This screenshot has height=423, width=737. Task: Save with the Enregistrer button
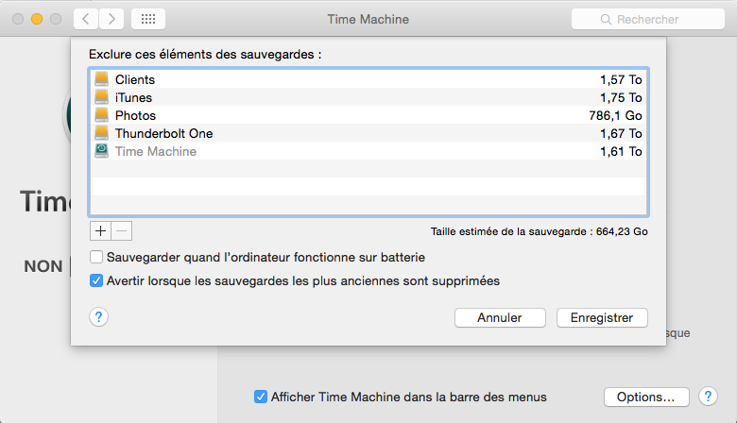(x=602, y=318)
